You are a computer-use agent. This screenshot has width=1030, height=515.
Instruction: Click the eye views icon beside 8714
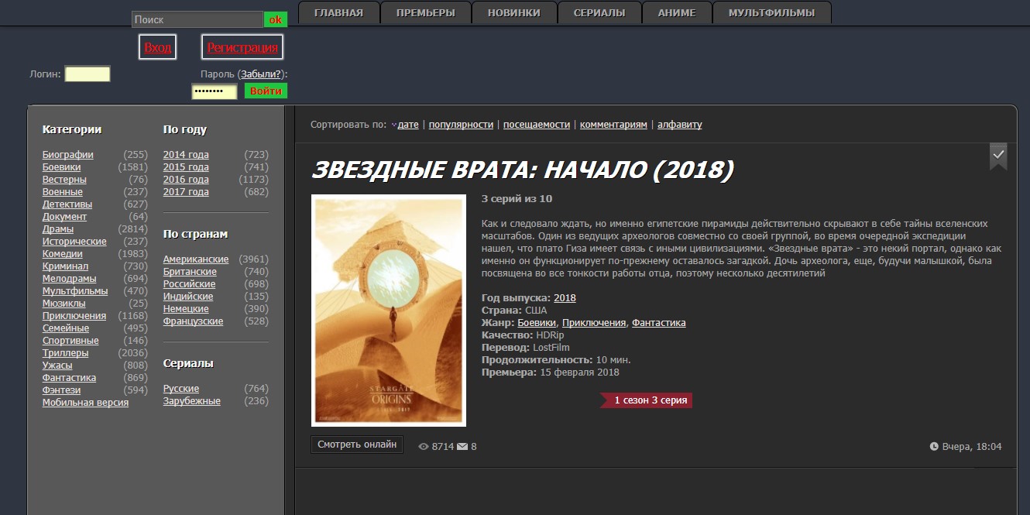(424, 447)
